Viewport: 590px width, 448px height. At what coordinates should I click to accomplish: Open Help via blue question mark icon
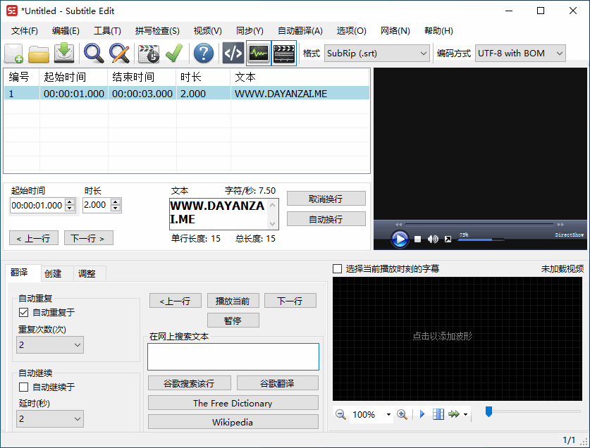pos(204,53)
